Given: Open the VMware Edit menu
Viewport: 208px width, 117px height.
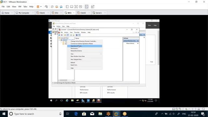Looking at the screenshot, I should click(8, 6).
